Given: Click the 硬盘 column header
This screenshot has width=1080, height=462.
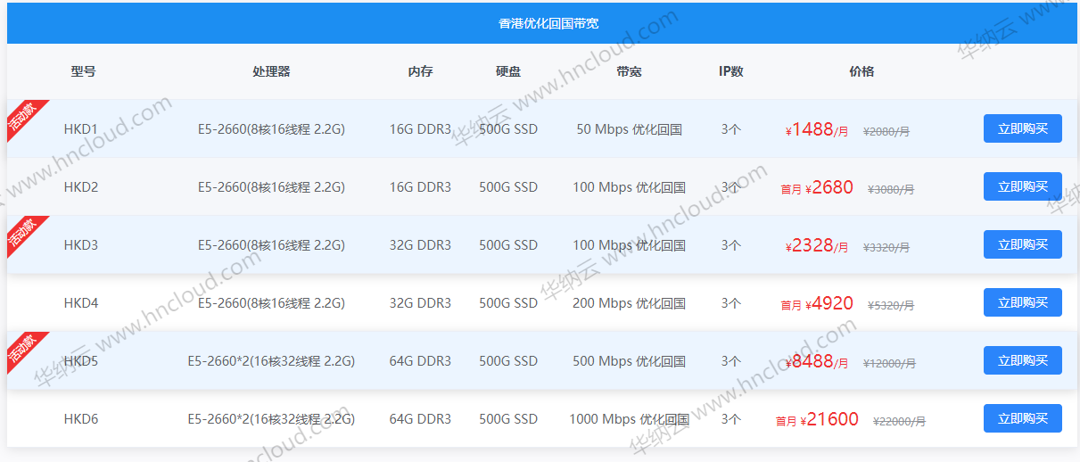Looking at the screenshot, I should tap(508, 71).
